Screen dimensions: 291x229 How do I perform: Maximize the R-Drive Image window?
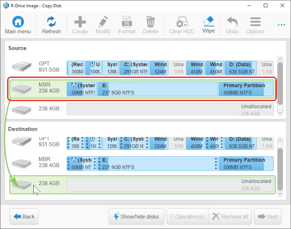click(266, 5)
